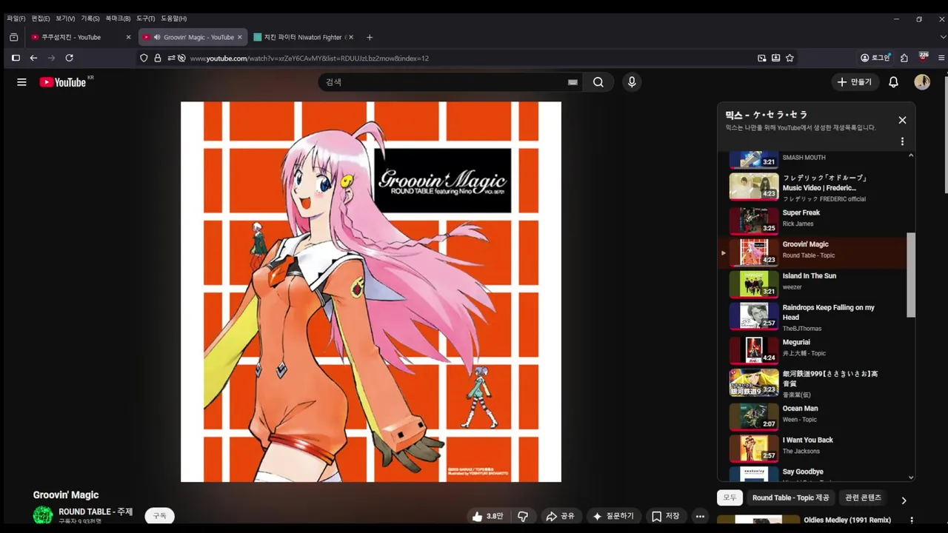Mute the tab via speaker icon
The image size is (948, 533).
[157, 37]
